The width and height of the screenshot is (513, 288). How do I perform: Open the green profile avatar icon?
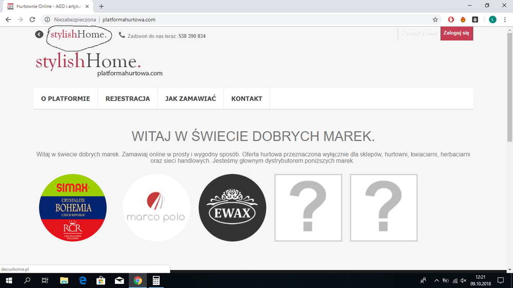(x=492, y=19)
